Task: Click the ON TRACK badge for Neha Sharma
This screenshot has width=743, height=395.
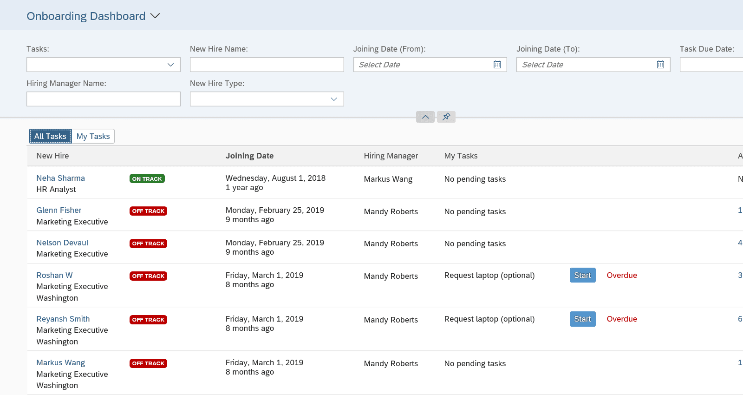Action: (147, 178)
